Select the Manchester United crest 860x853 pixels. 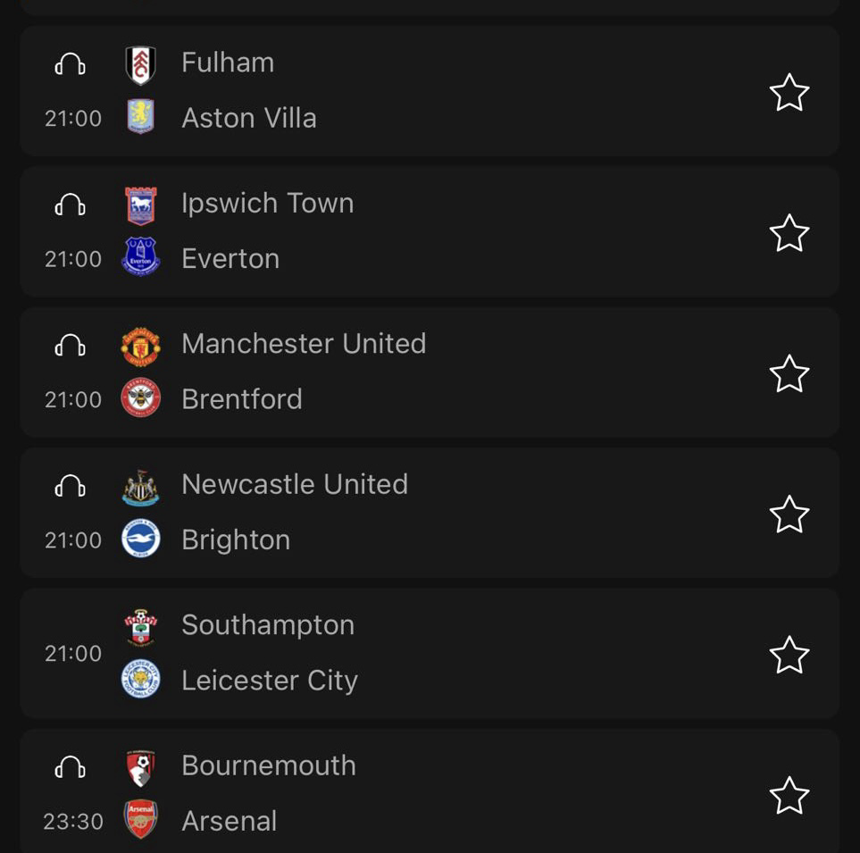tap(141, 347)
